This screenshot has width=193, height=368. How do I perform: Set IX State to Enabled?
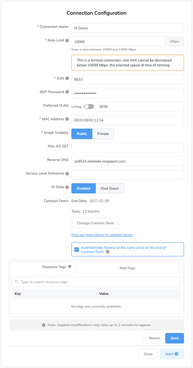pyautogui.click(x=83, y=188)
